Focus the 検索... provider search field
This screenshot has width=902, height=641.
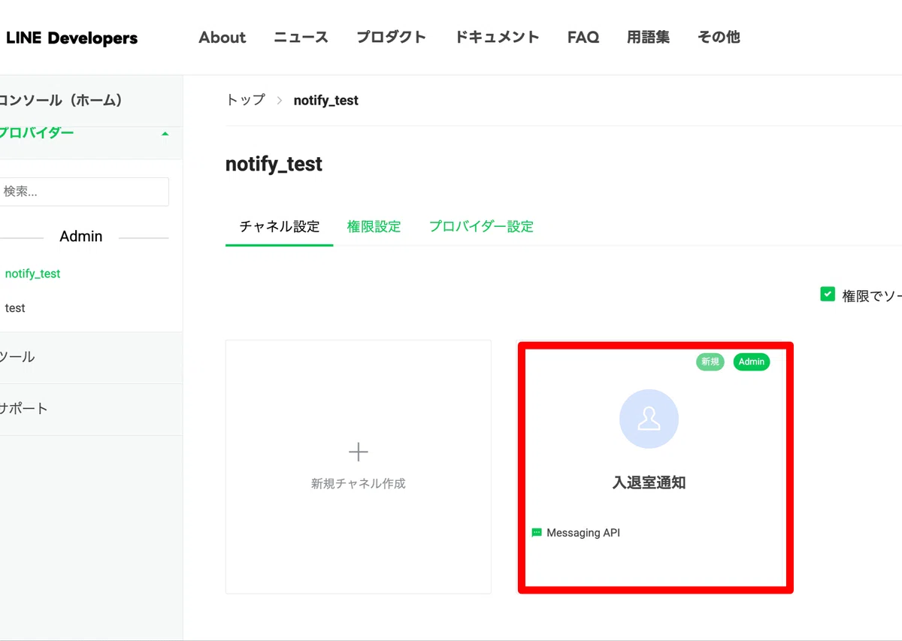click(84, 192)
